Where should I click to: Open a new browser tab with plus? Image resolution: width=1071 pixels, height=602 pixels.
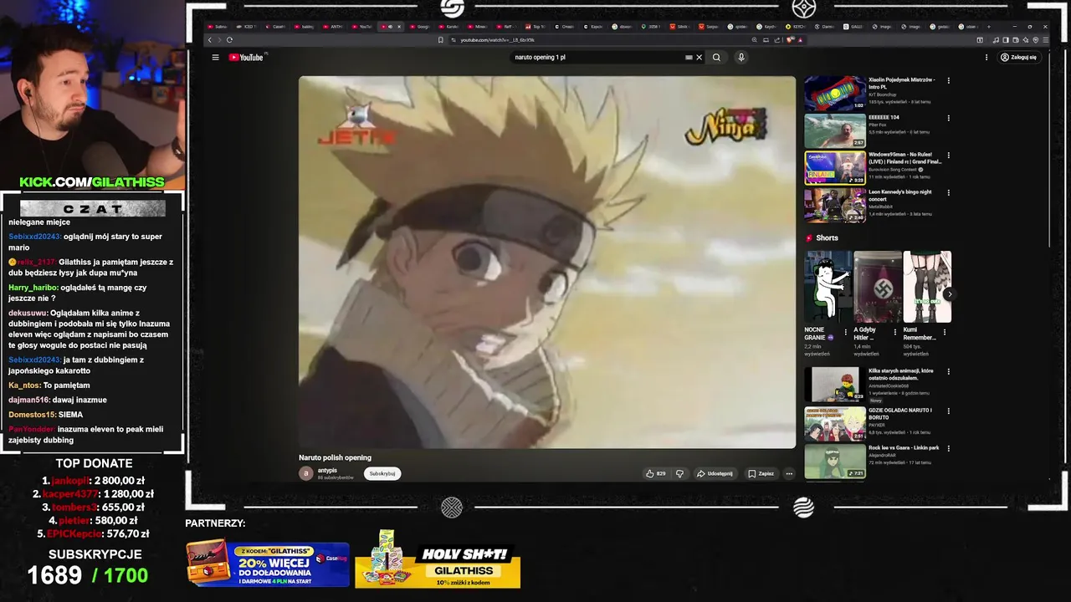coord(989,27)
